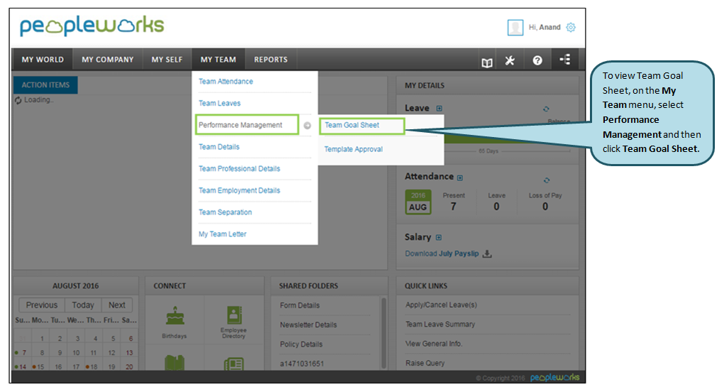Click the user avatar picture in header
This screenshot has width=717, height=387.
tap(515, 28)
